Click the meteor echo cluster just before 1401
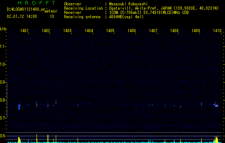The width and height of the screenshot is (225, 143). [x=19, y=106]
